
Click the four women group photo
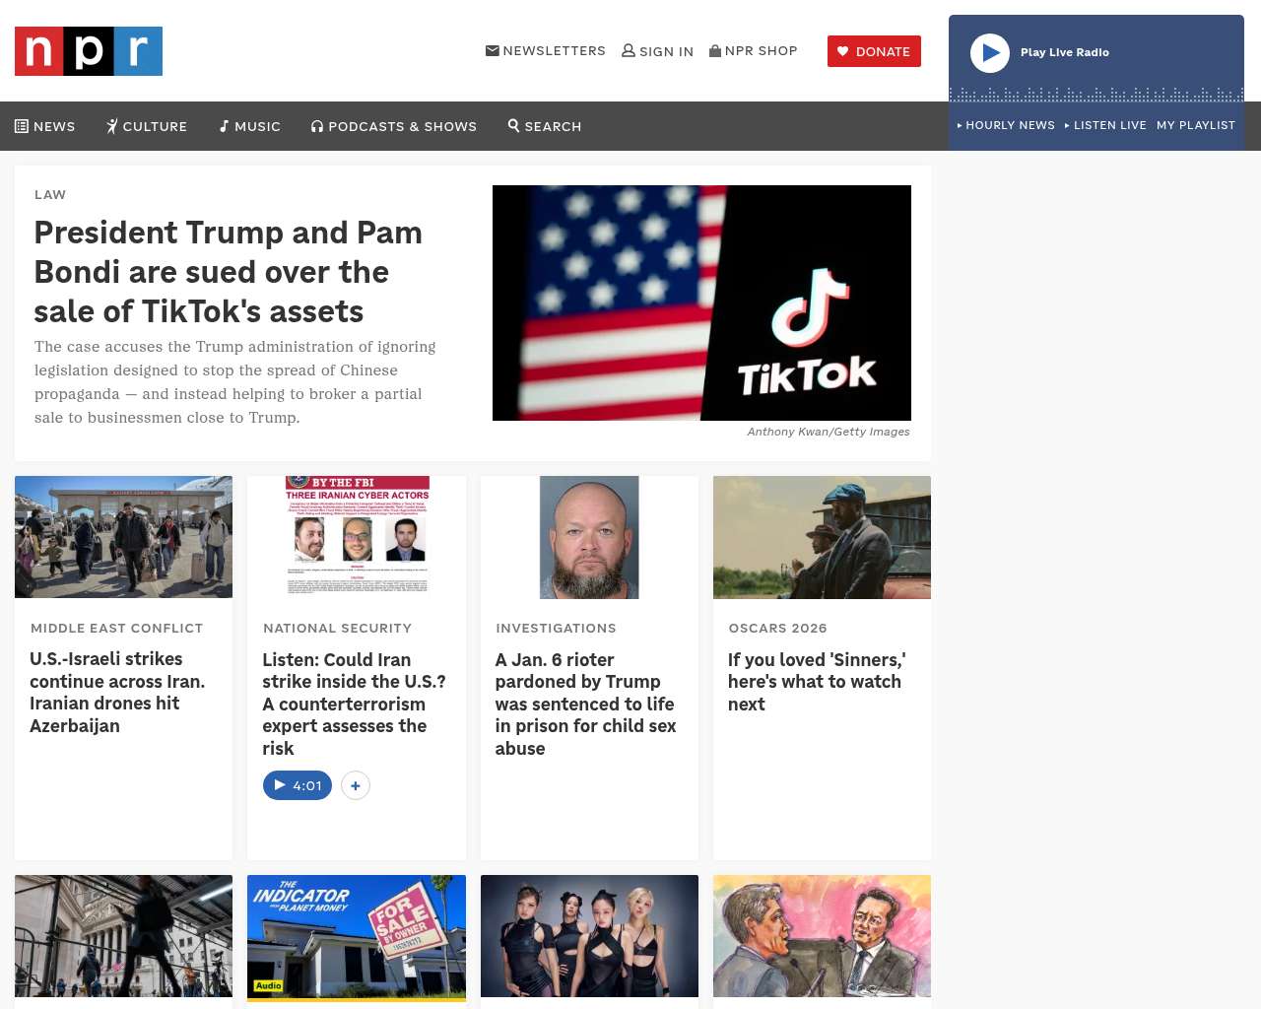tap(589, 936)
